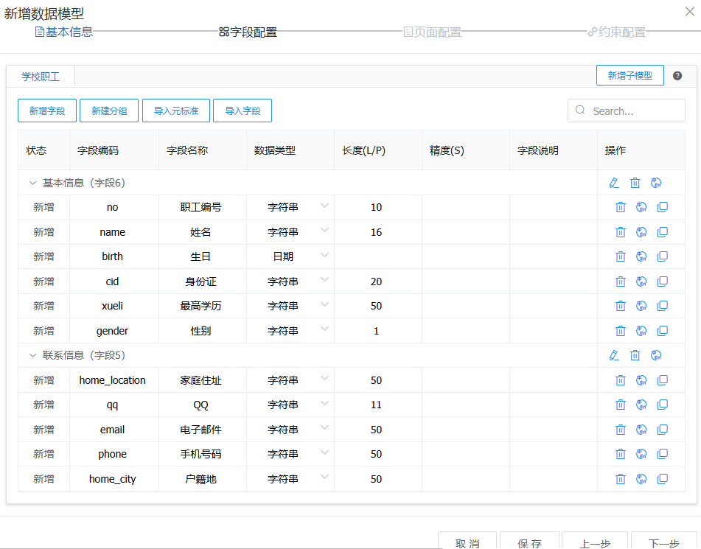The width and height of the screenshot is (701, 549).
Task: Collapse the 基本信息 group
Action: pyautogui.click(x=32, y=183)
